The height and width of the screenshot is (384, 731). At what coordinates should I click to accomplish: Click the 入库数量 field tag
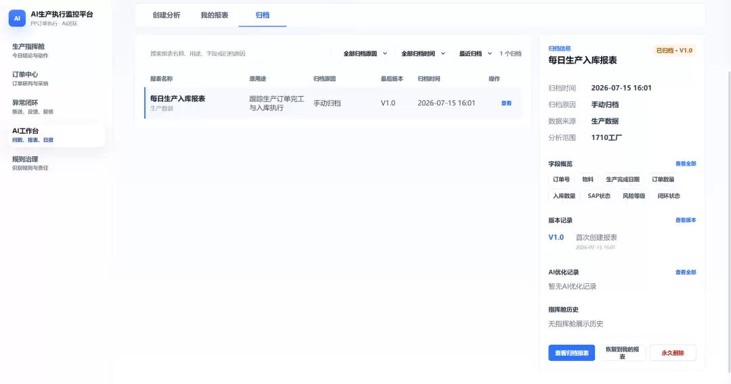(564, 196)
